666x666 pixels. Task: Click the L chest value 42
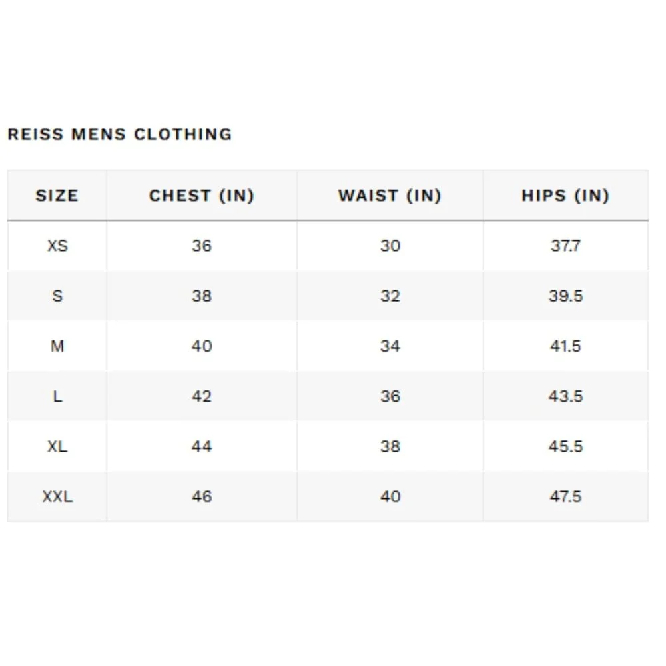(x=202, y=396)
